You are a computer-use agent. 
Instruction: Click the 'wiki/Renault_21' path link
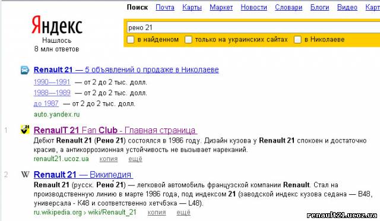112,212
